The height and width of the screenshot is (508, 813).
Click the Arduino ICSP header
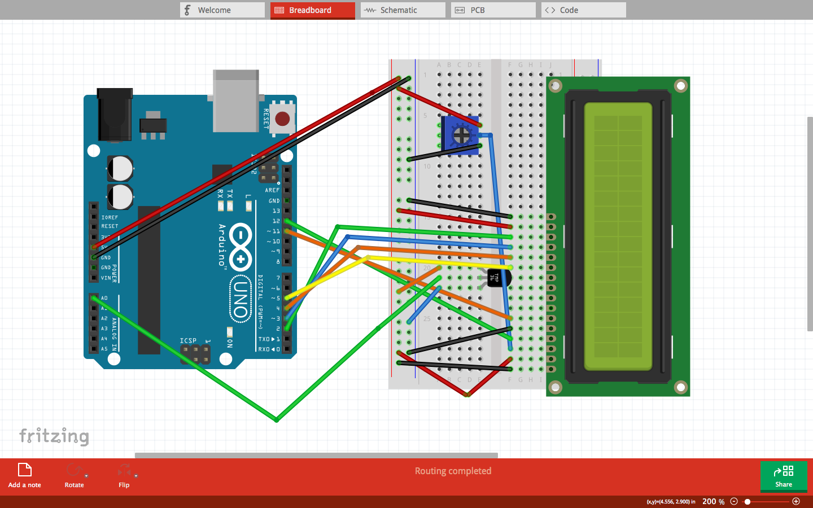point(195,354)
